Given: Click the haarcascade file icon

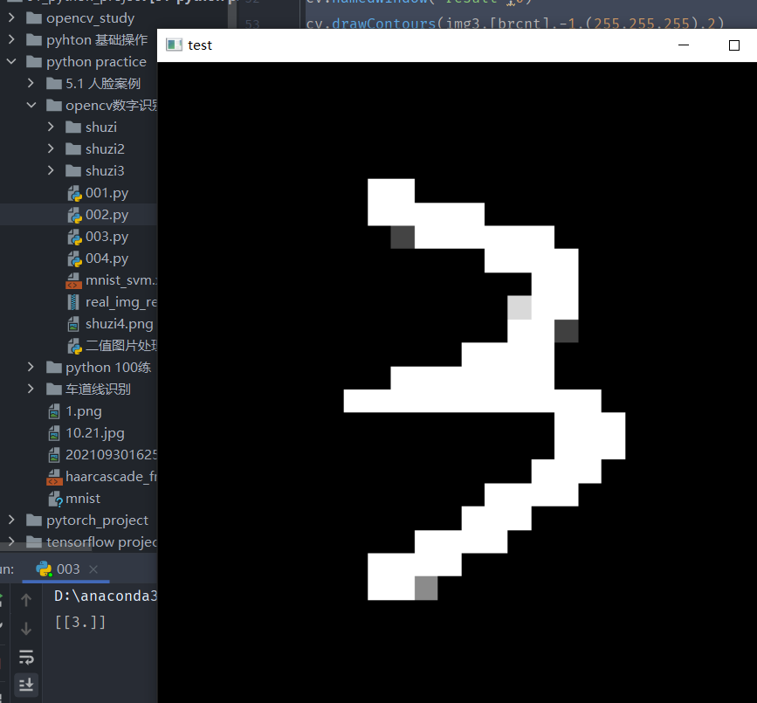Looking at the screenshot, I should point(54,476).
